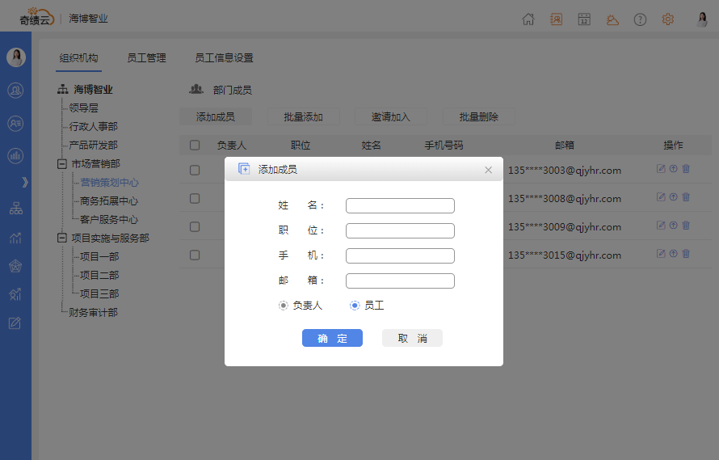Open the person-with-growth-arrow icon in sidebar

coord(15,294)
